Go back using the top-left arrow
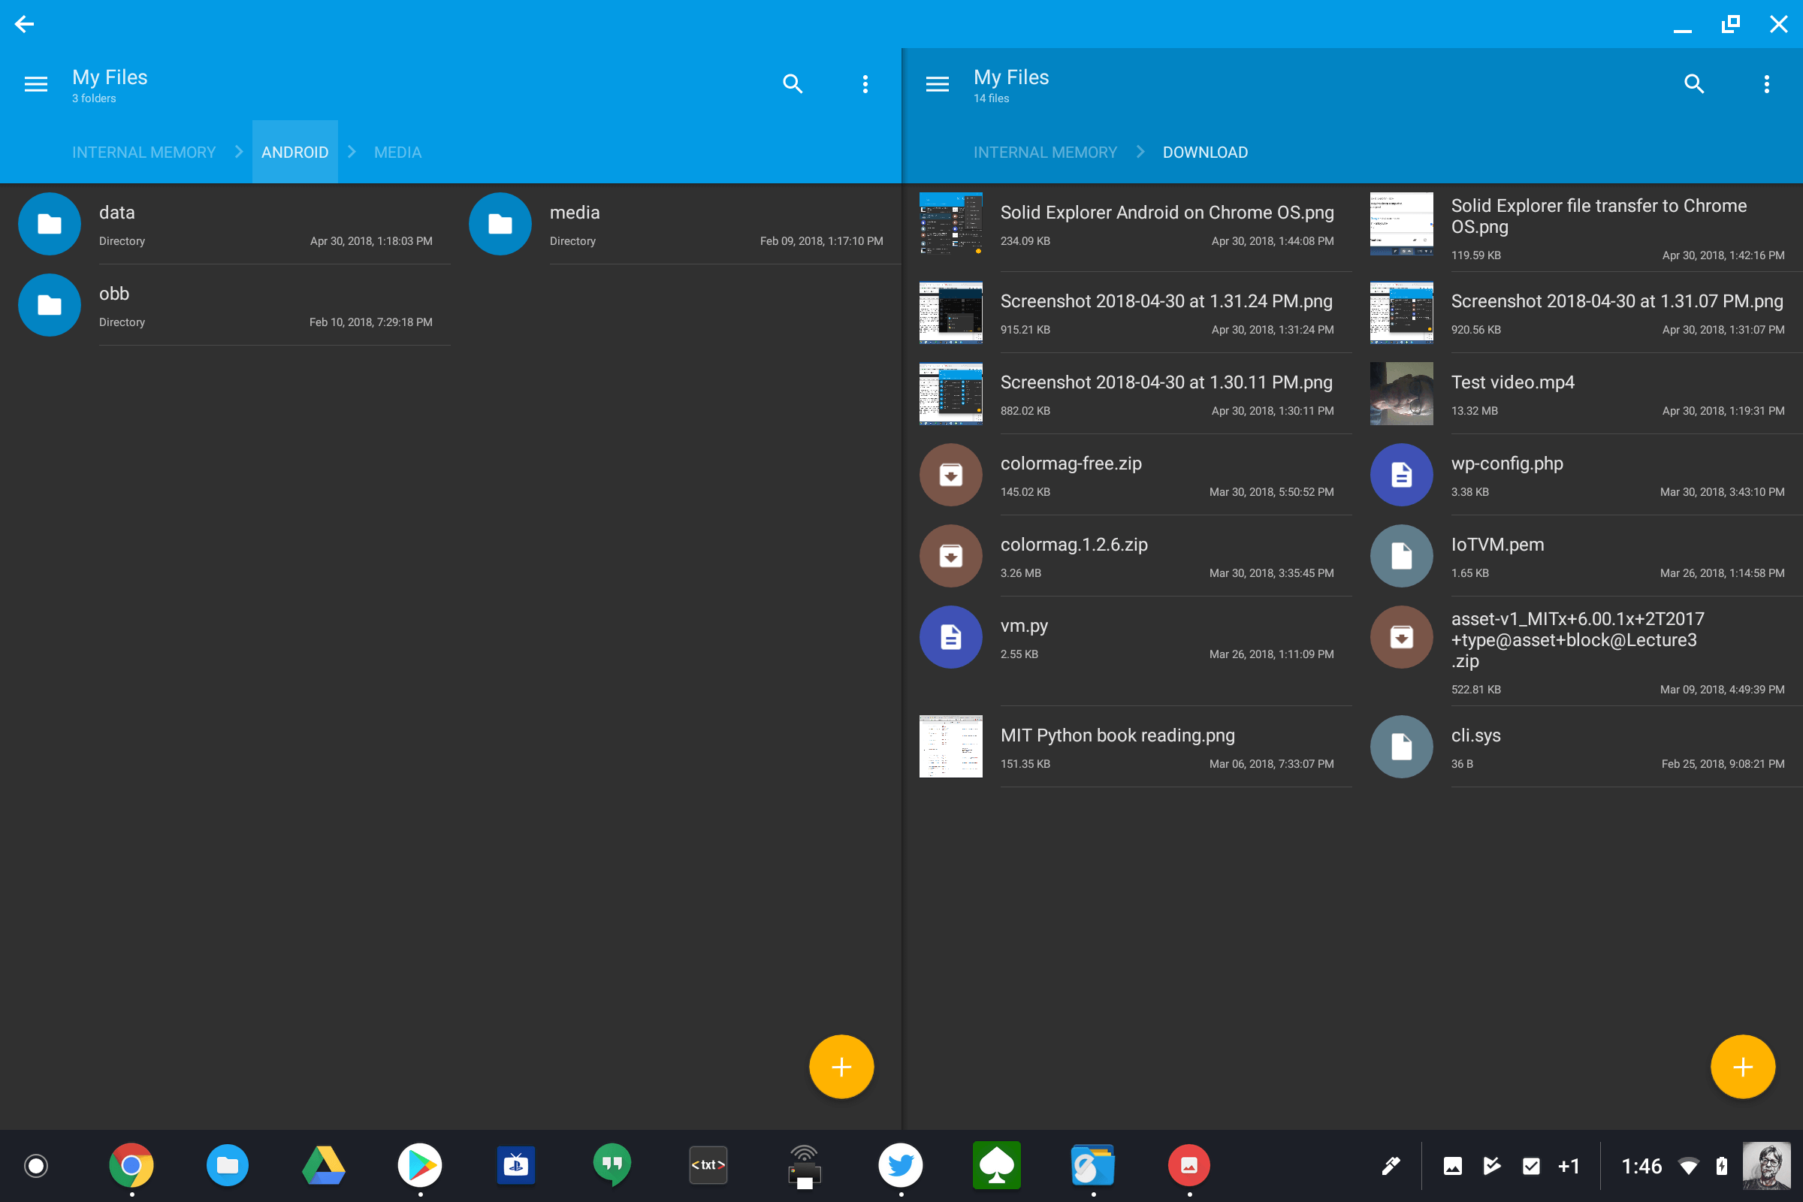 24,25
